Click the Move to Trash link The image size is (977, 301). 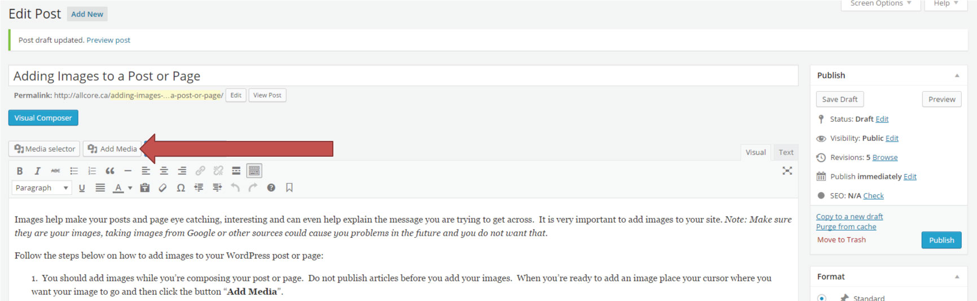pyautogui.click(x=841, y=240)
